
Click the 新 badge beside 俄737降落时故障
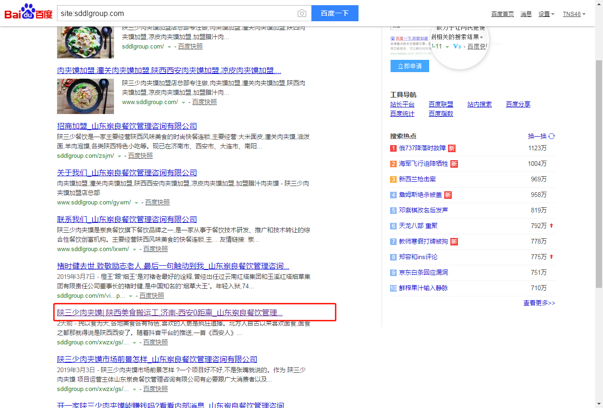click(452, 148)
